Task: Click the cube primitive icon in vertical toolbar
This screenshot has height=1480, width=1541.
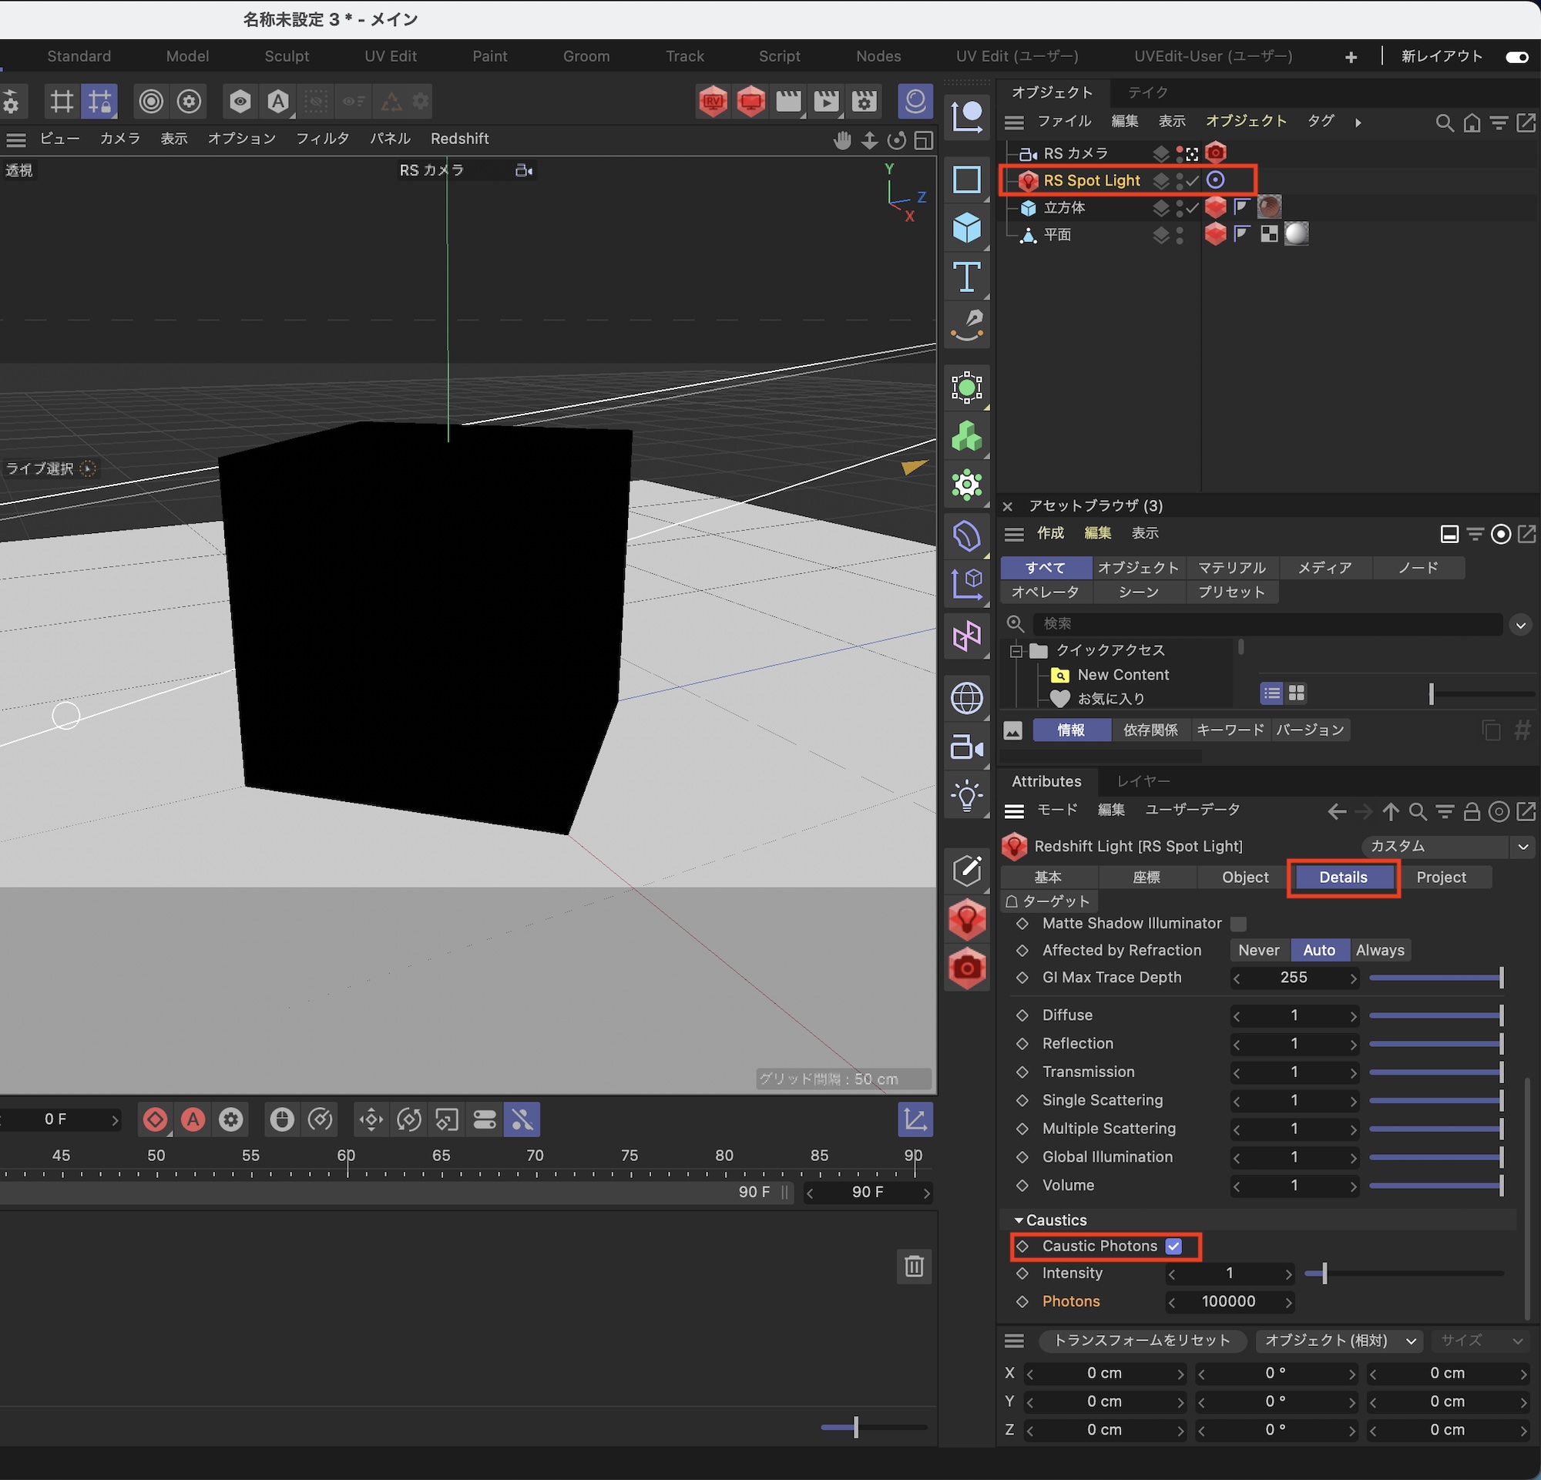Action: click(966, 228)
